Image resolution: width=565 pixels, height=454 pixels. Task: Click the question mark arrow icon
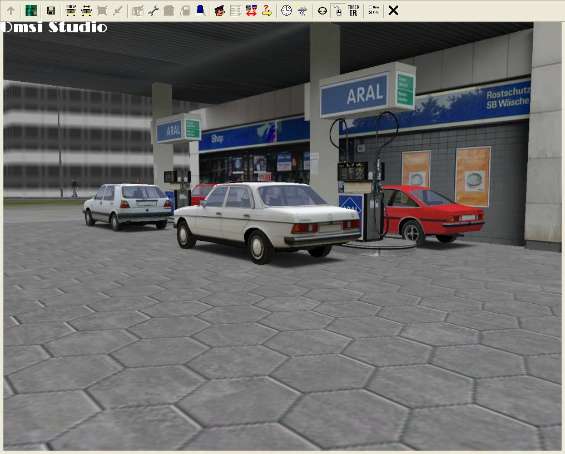click(x=267, y=11)
